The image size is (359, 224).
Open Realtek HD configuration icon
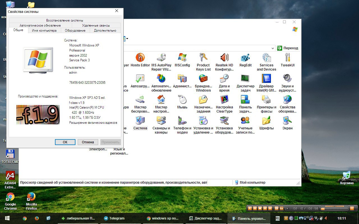(x=224, y=62)
